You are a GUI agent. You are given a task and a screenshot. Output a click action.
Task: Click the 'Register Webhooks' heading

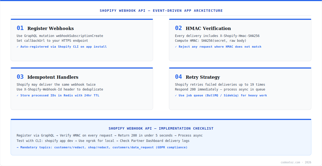(x=50, y=28)
